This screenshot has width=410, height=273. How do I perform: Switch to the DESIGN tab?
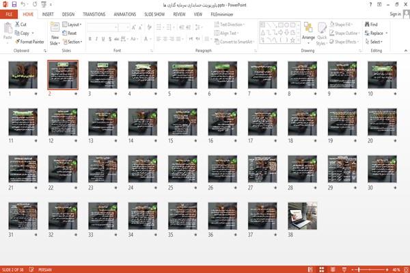68,14
